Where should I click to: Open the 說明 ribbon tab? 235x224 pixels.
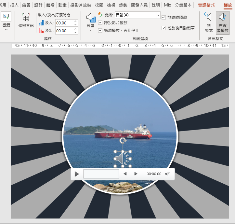point(156,5)
